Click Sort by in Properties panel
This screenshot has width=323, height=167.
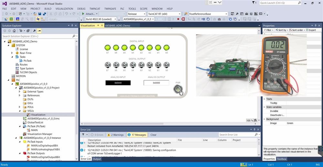click(x=281, y=30)
